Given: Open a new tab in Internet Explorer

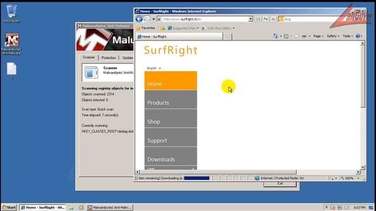Looking at the screenshot, I should [227, 36].
